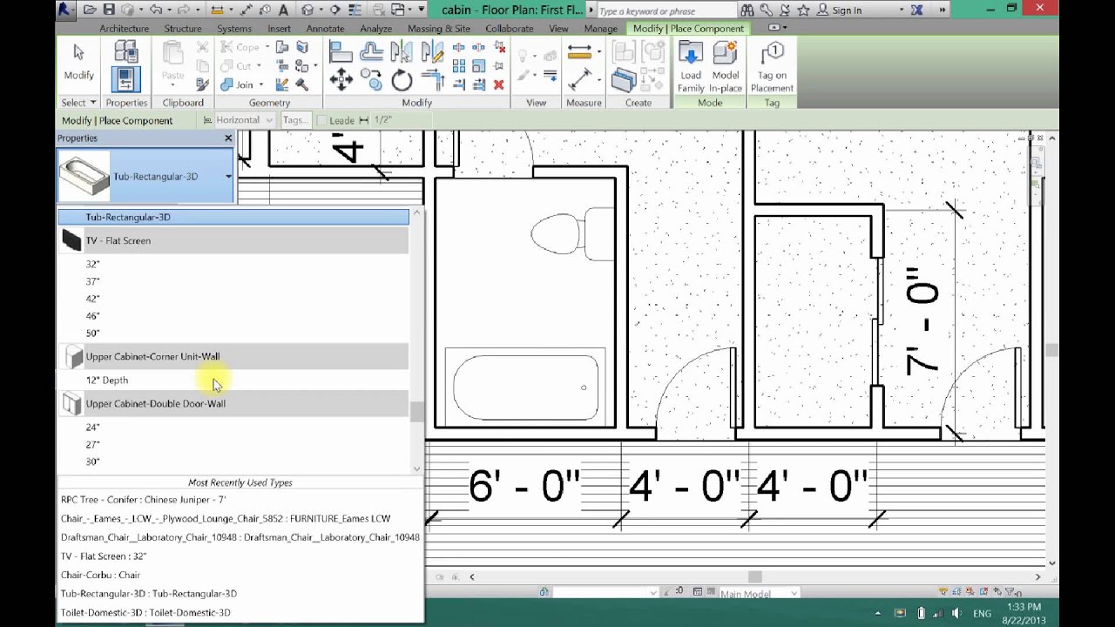The width and height of the screenshot is (1115, 627).
Task: Click the Demolish hammer icon
Action: coord(302,84)
